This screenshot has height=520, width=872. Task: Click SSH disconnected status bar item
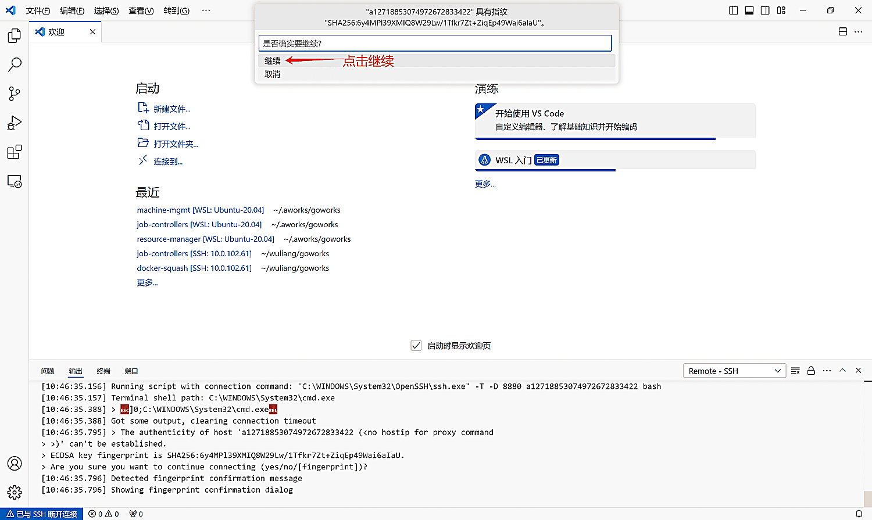coord(42,514)
